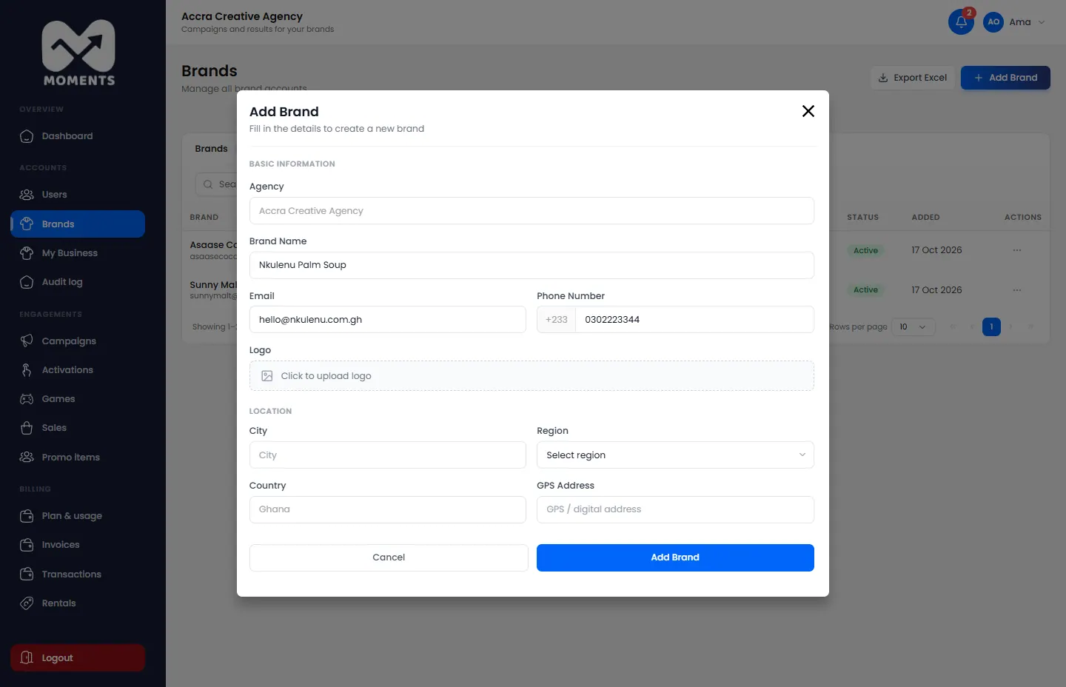Open actions menu for Sunny Malt row
Image resolution: width=1066 pixels, height=687 pixels.
click(x=1017, y=290)
